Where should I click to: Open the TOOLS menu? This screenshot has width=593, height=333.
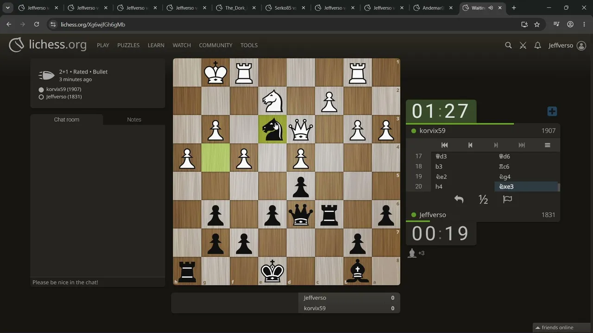click(249, 45)
